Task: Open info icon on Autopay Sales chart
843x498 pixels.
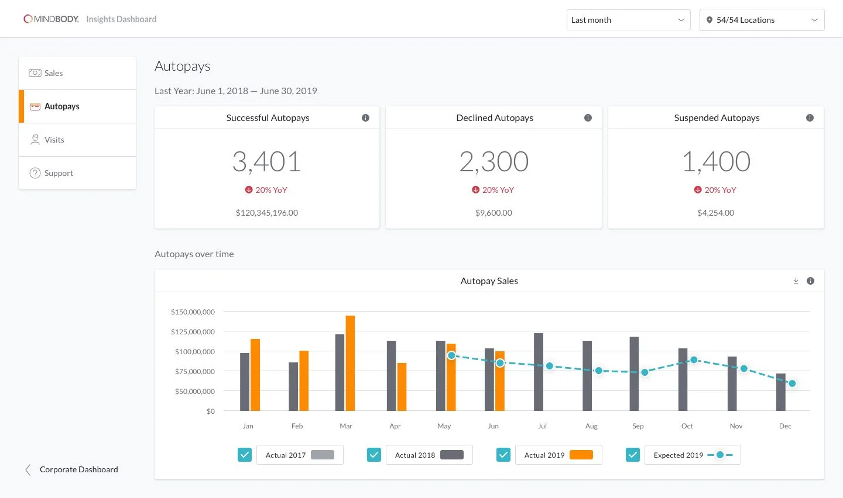Action: [810, 281]
